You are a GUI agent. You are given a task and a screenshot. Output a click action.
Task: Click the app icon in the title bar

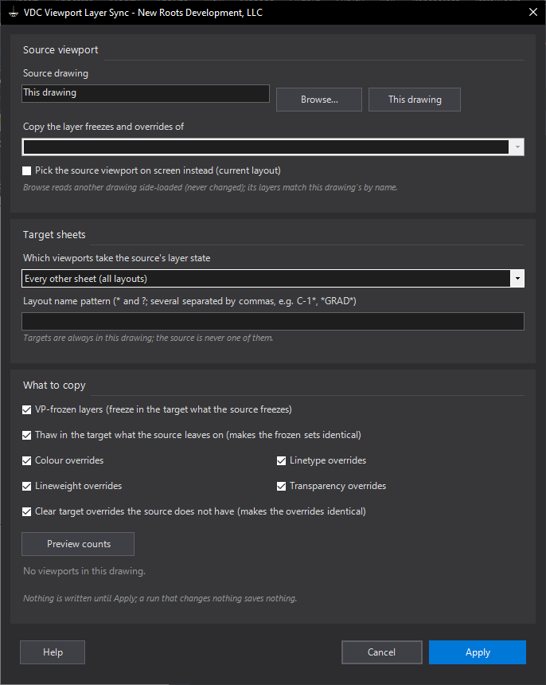click(x=14, y=13)
